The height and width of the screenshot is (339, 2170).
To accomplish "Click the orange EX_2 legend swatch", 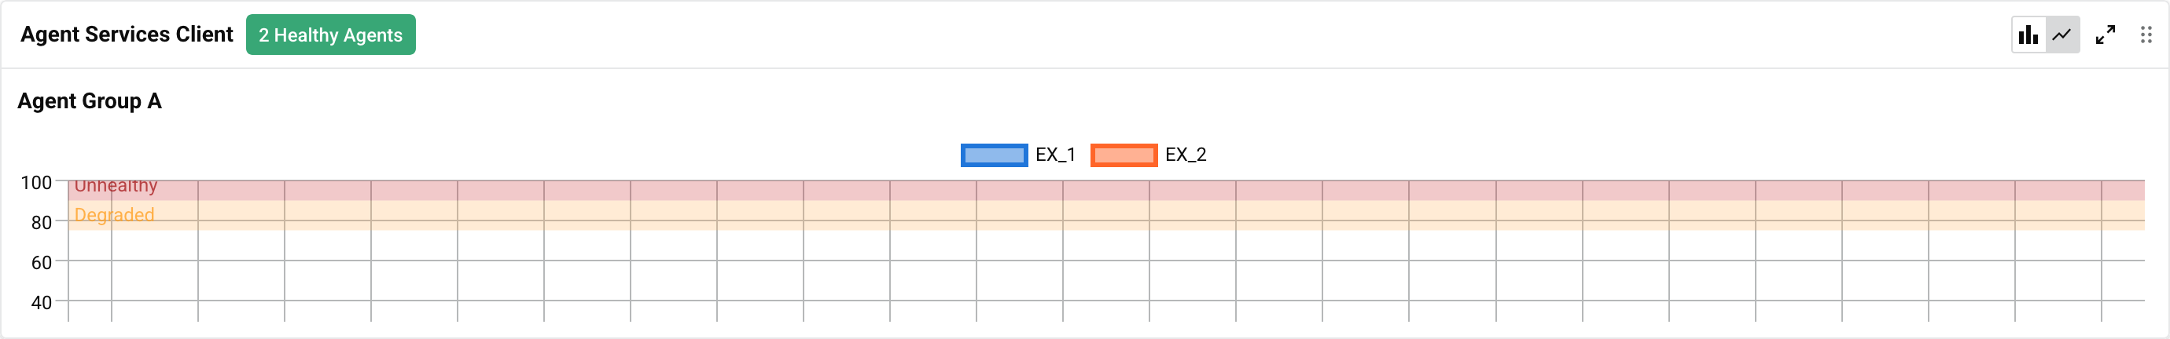I will click(x=1124, y=155).
